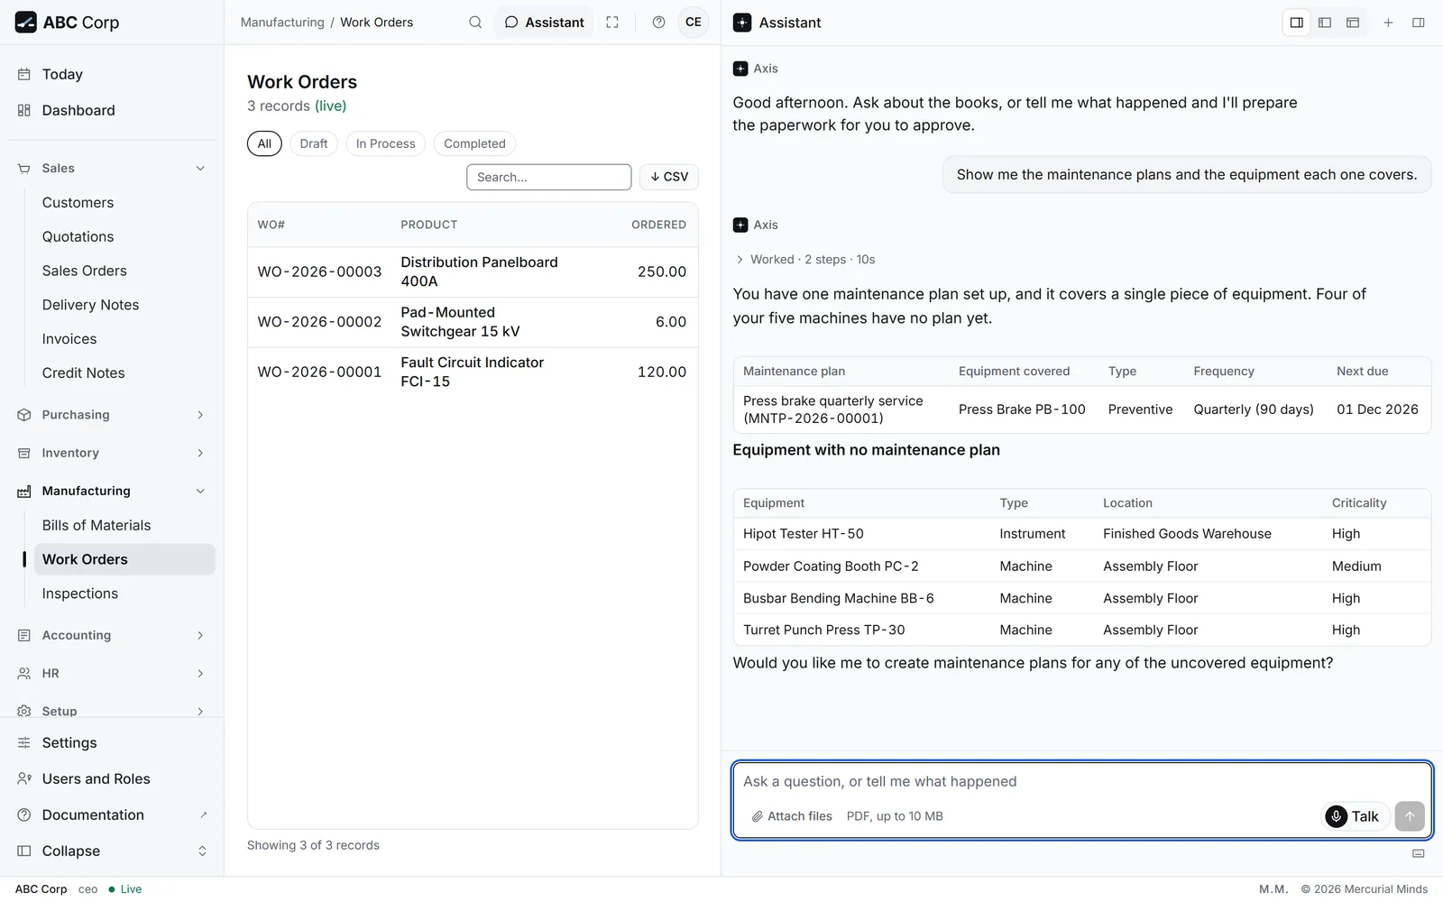Screen dimensions: 1443x902
Task: Expand the Inventory section
Action: (112, 453)
